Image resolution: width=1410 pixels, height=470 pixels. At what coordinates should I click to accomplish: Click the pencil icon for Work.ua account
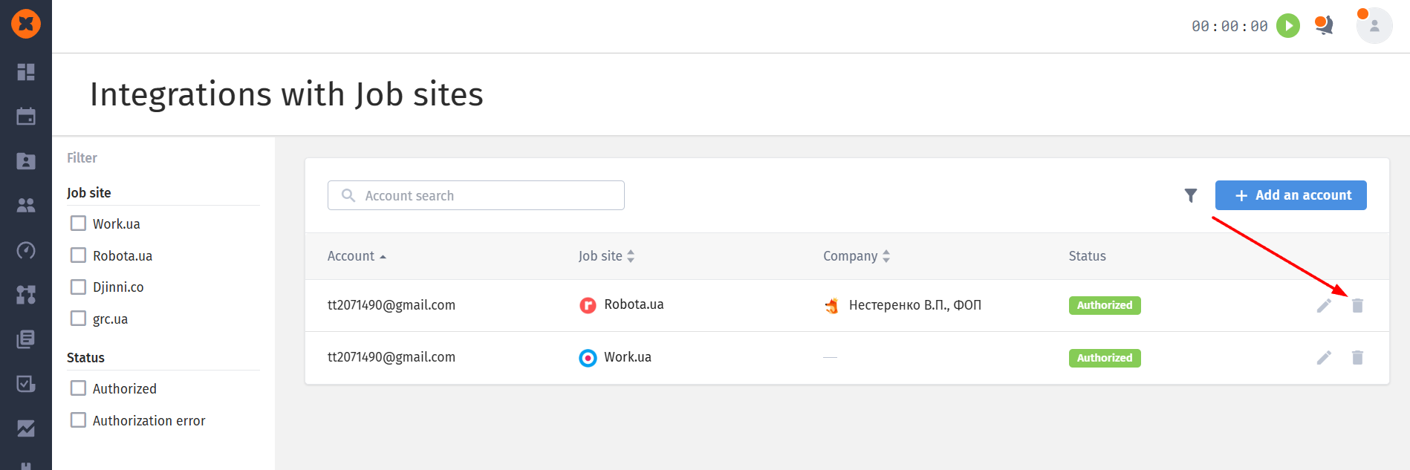tap(1324, 358)
